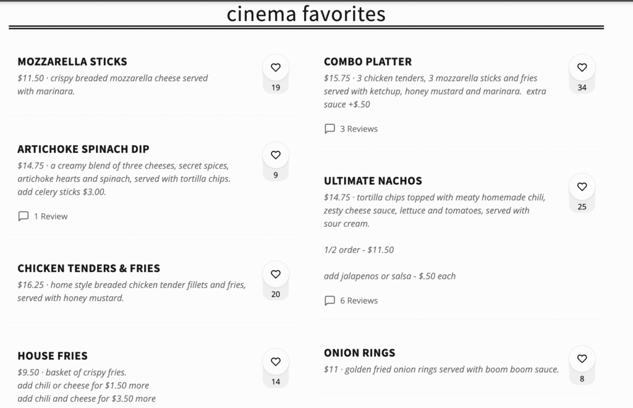Image resolution: width=633 pixels, height=408 pixels.
Task: Favorite the Onion Rings item
Action: (x=582, y=359)
